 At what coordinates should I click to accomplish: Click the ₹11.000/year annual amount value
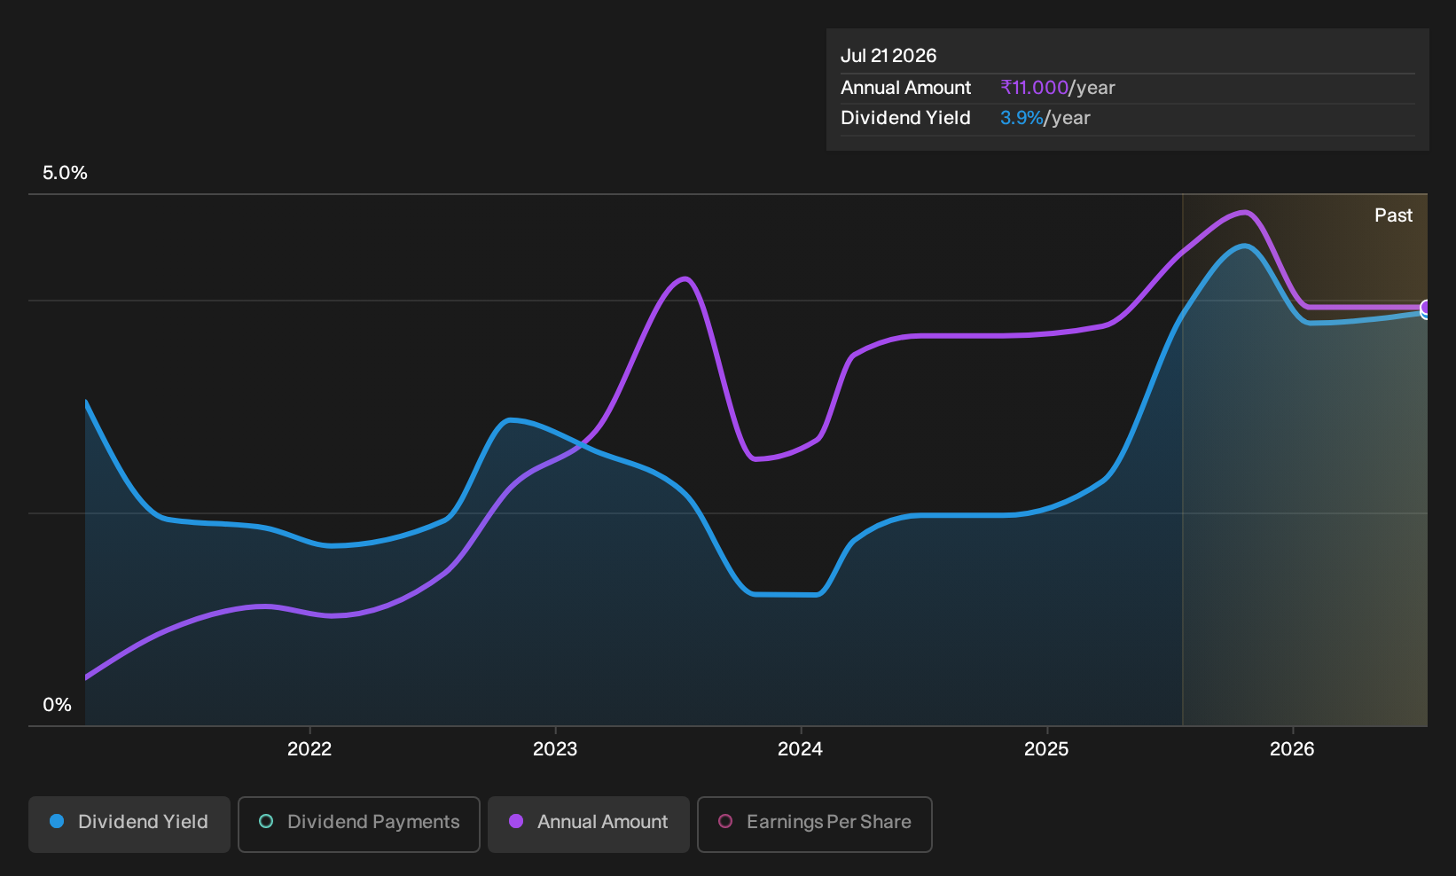[1057, 88]
